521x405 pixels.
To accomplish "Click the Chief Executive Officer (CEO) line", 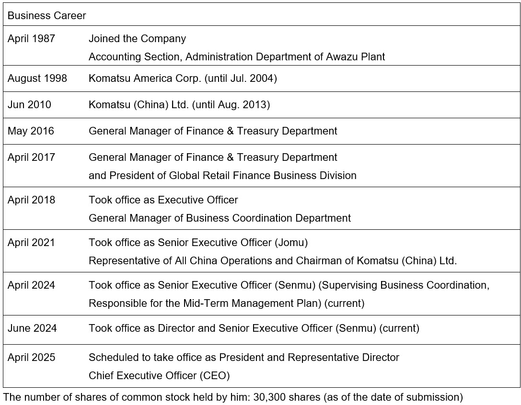I will [159, 376].
